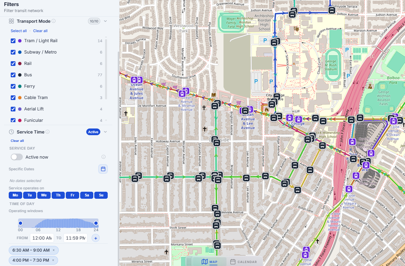The image size is (405, 266).
Task: Click the No dates selected text
Action: click(26, 181)
